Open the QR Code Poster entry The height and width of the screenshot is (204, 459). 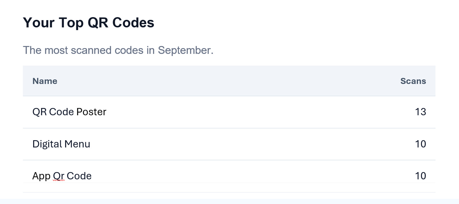pyautogui.click(x=69, y=112)
